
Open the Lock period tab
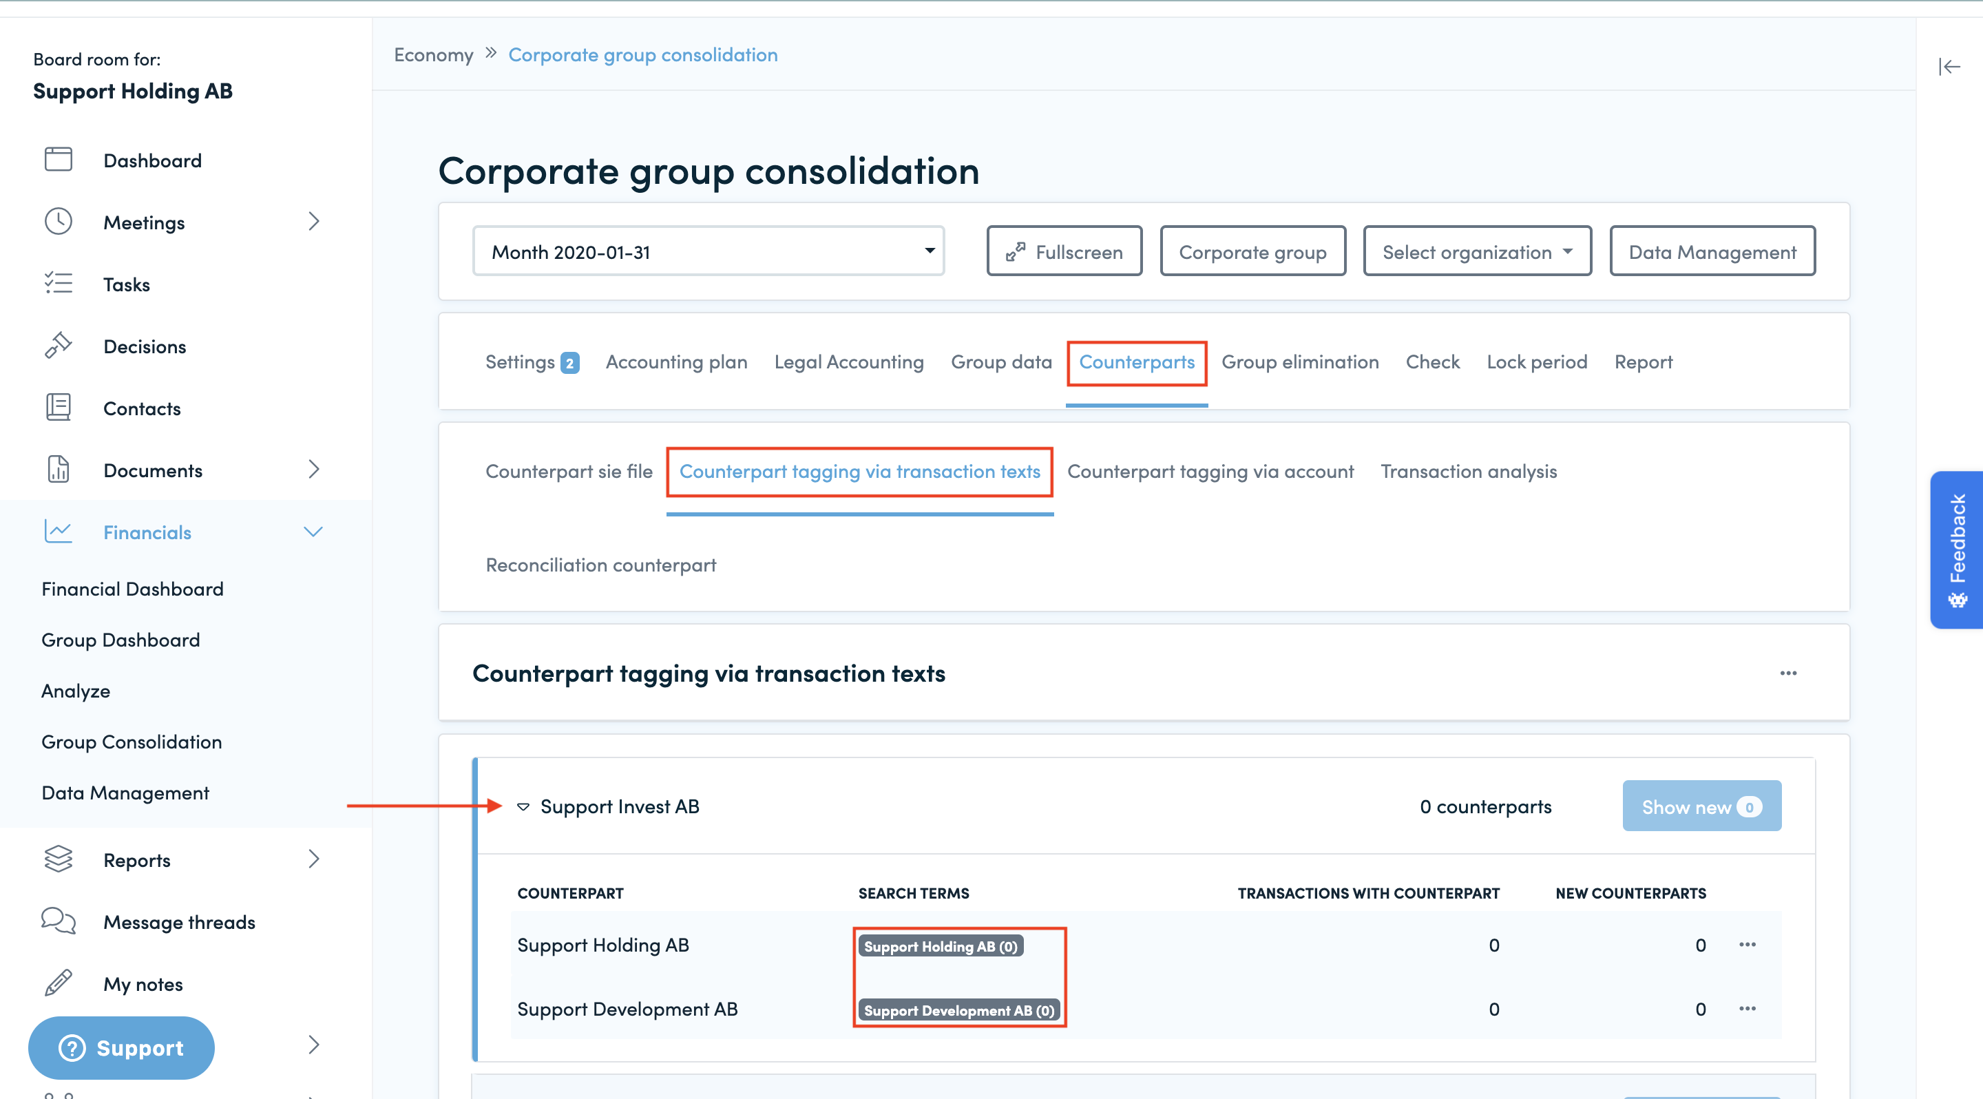(1537, 362)
